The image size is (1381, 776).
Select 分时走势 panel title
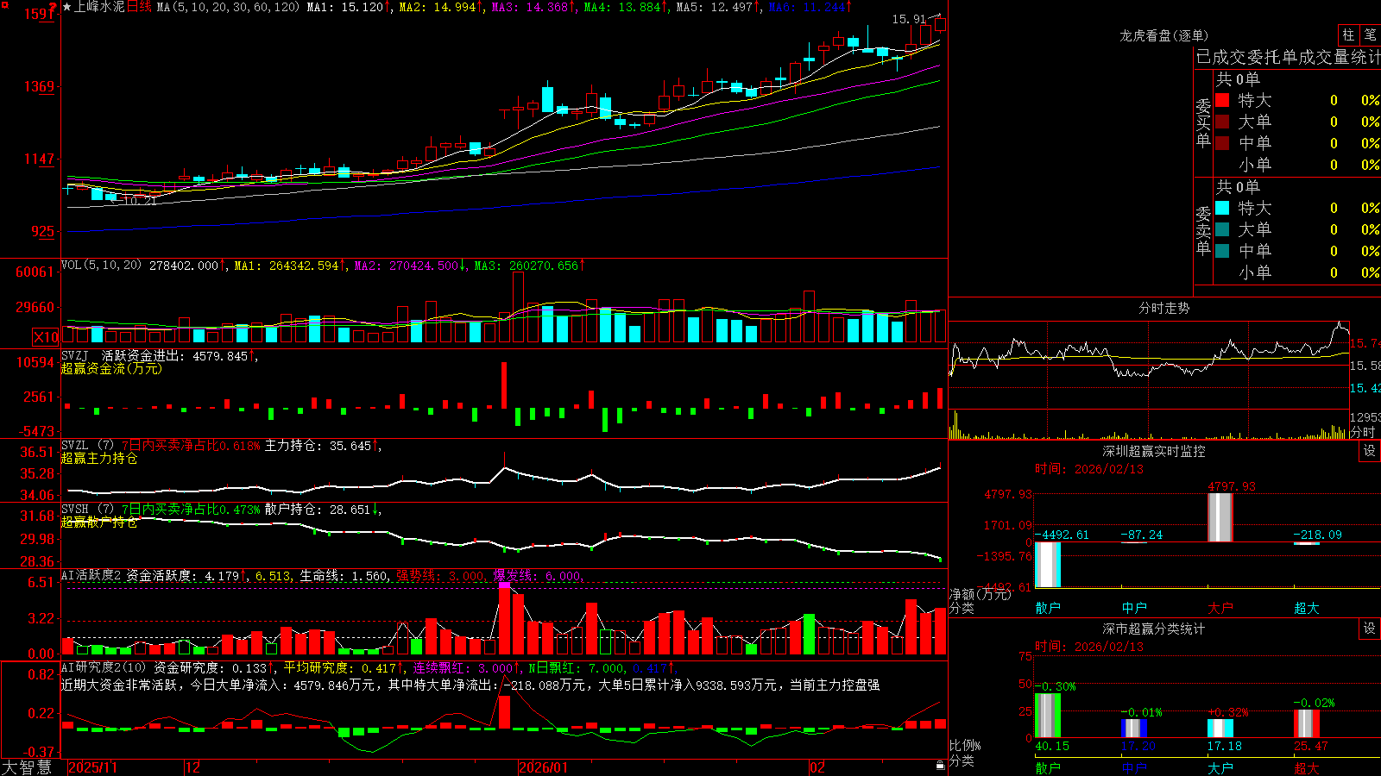pyautogui.click(x=1163, y=308)
